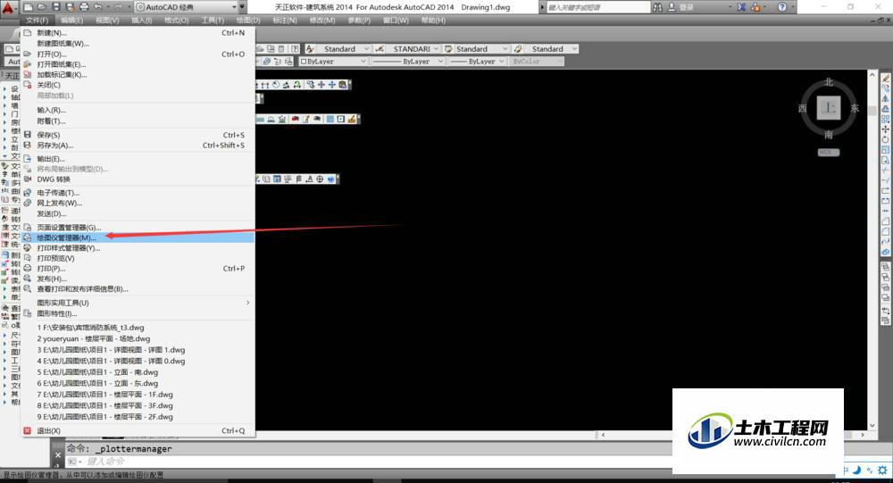Select 绘图仪管理器(M)... menu entry
Image resolution: width=893 pixels, height=483 pixels.
138,237
